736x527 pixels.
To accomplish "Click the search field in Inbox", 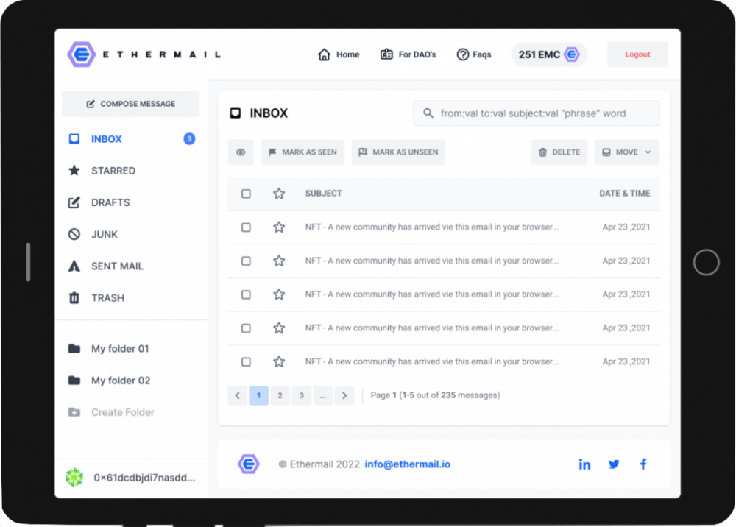I will pos(536,113).
